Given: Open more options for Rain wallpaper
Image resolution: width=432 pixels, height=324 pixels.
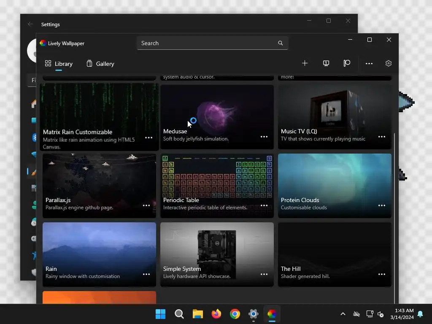Looking at the screenshot, I should (x=146, y=274).
